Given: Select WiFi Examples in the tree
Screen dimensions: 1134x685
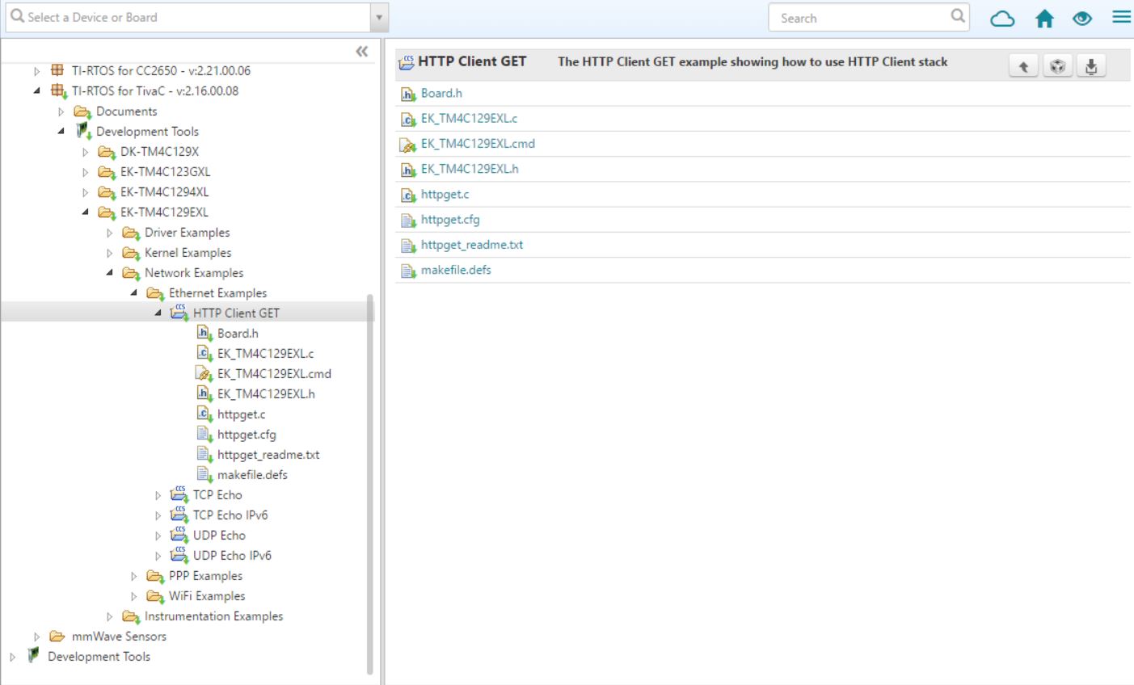Looking at the screenshot, I should 207,596.
